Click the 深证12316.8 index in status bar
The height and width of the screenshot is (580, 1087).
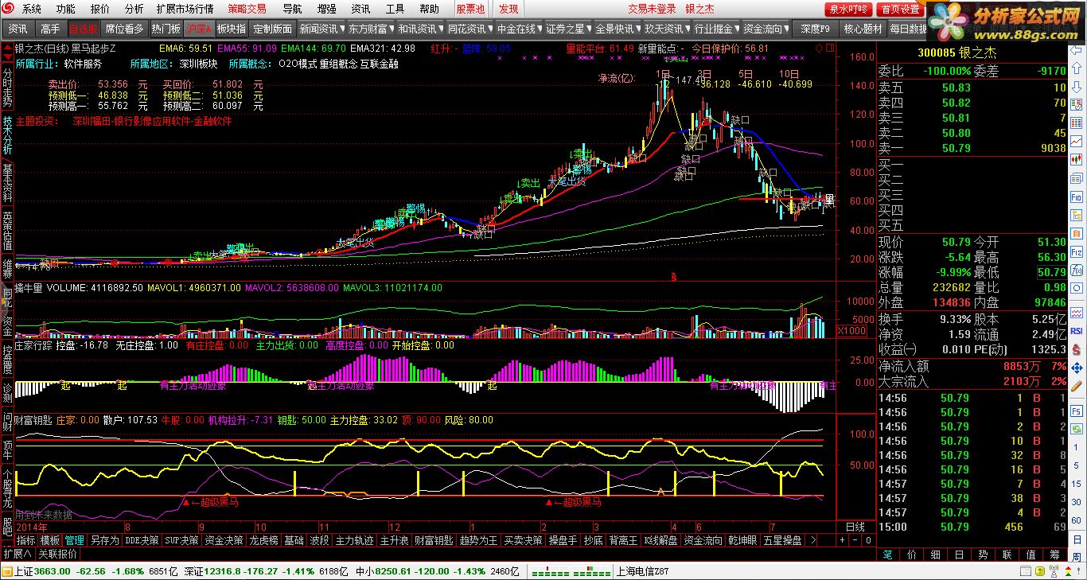pyautogui.click(x=211, y=570)
